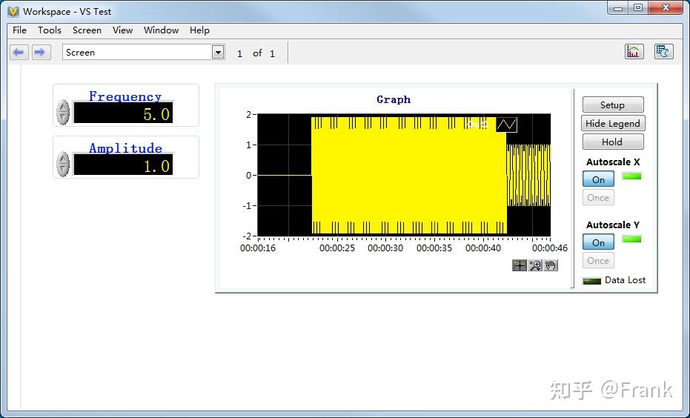Screen dimensions: 690x418
Task: Click the Hold button on graph
Action: [x=612, y=142]
